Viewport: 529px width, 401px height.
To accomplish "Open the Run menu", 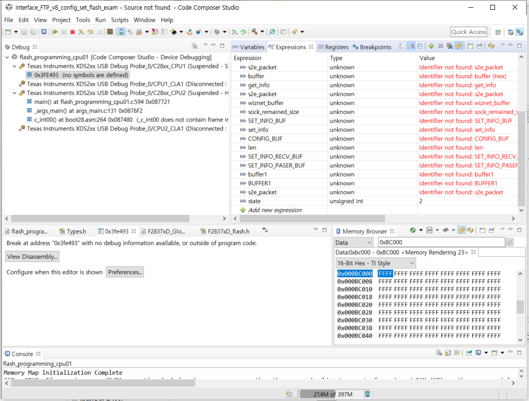I will (x=100, y=20).
